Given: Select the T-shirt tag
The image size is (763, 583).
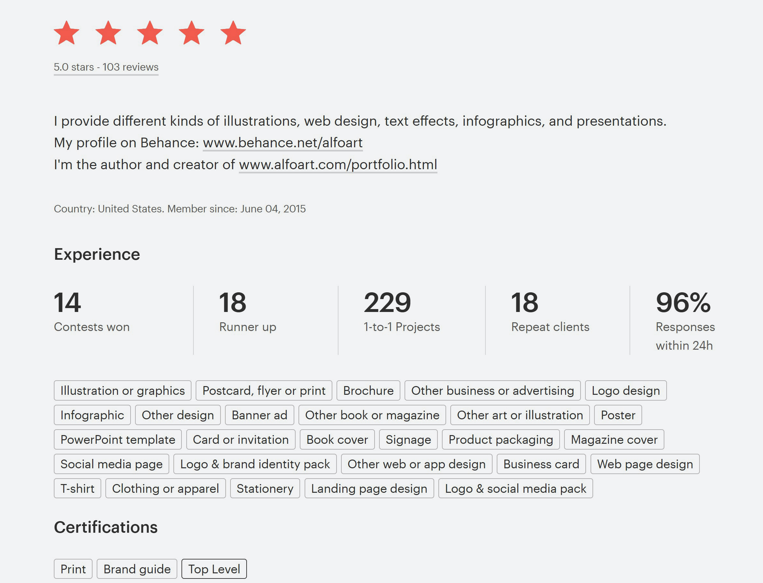Looking at the screenshot, I should 77,489.
